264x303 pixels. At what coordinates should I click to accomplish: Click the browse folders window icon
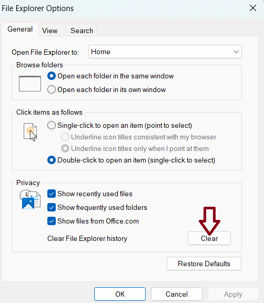(x=30, y=84)
